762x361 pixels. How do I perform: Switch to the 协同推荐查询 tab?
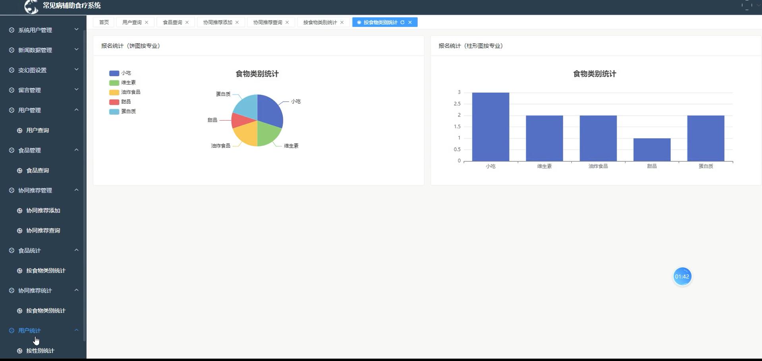(267, 22)
